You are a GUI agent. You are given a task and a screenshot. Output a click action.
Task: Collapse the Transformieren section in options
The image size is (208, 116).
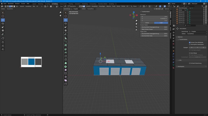[x=183, y=39]
